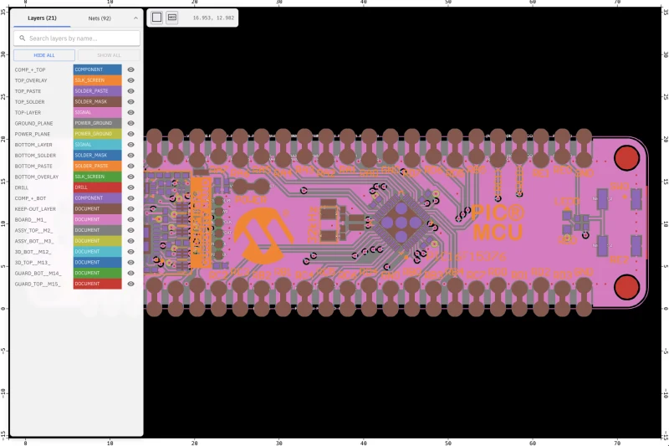Screen dimensions: 669x446
Task: Open the Nets (92) tab
Action: (x=100, y=18)
